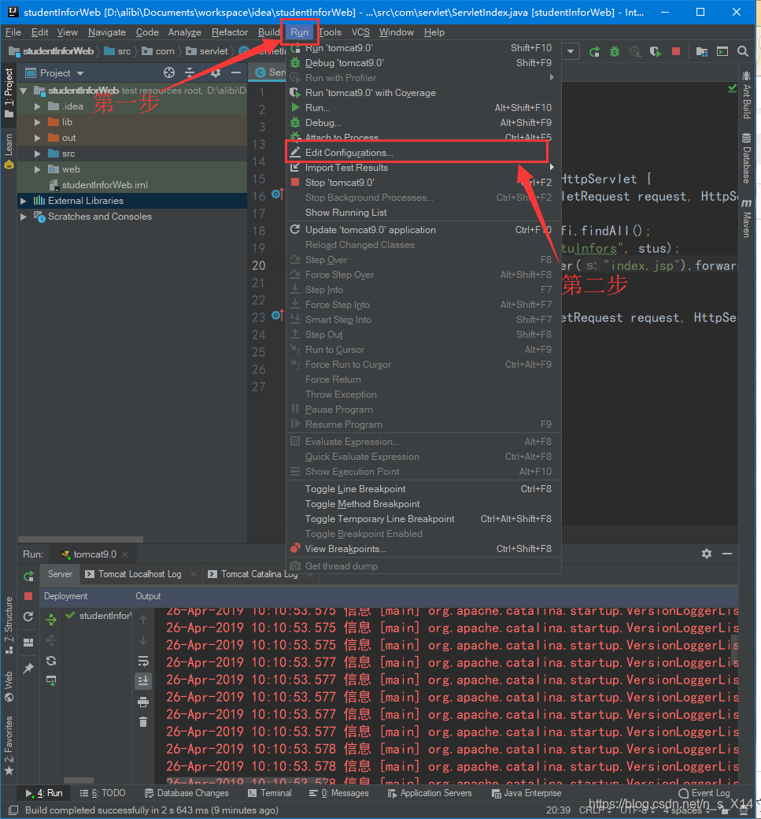The width and height of the screenshot is (761, 819).
Task: Expand the src folder
Action: [37, 154]
